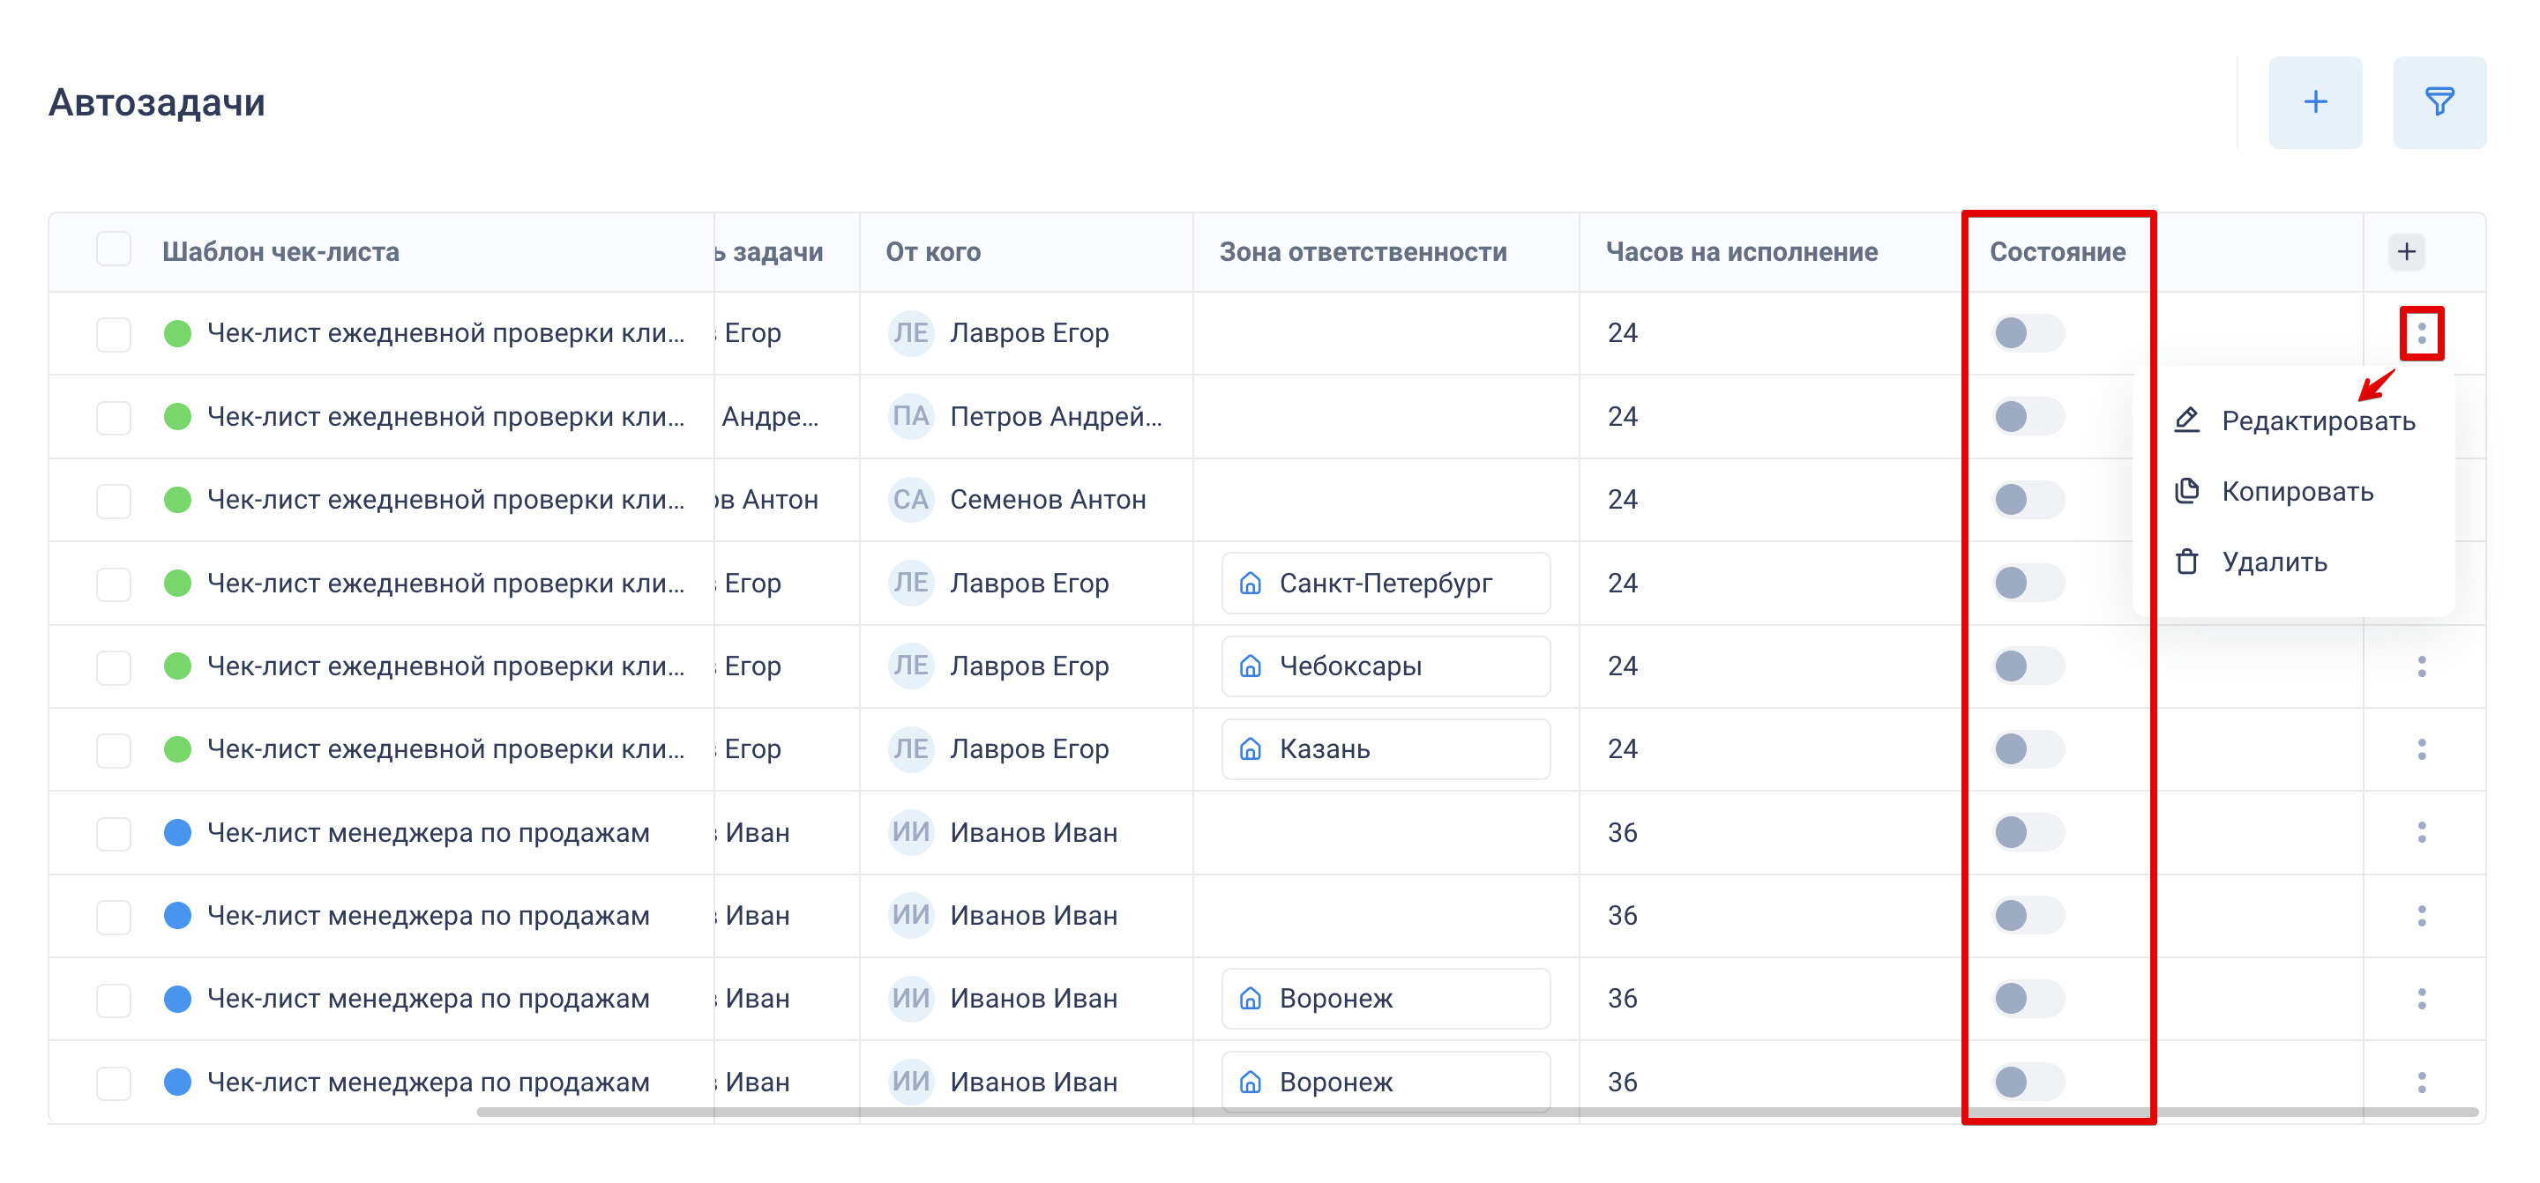Click the ЛЕ avatar in the Казань row
The height and width of the screenshot is (1183, 2540).
[x=910, y=749]
